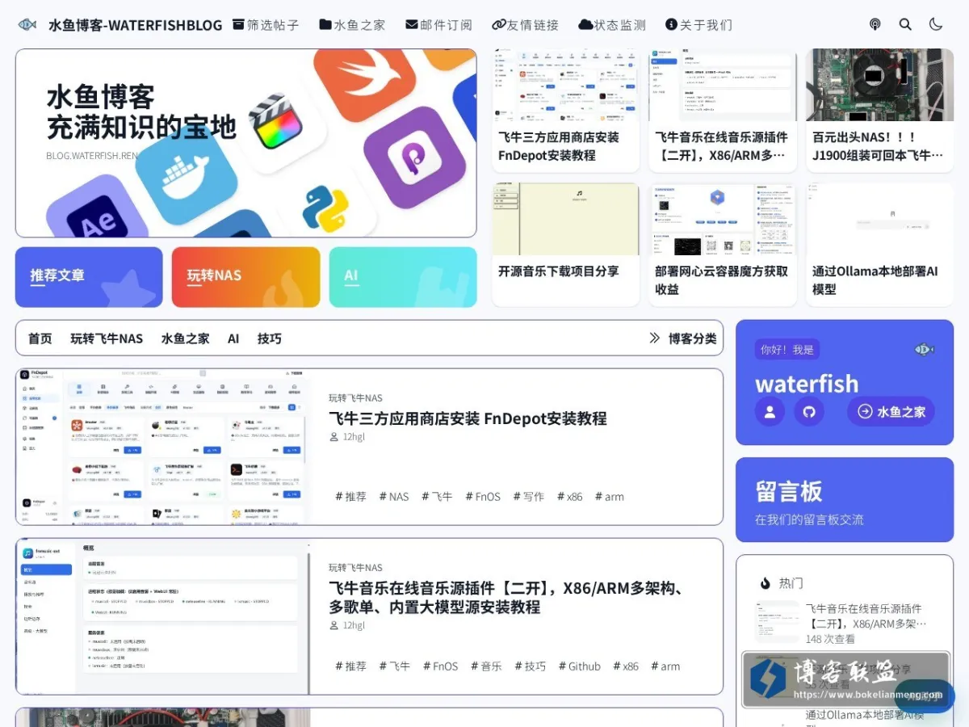969x727 pixels.
Task: Select the 玩转飞牛NAS tab
Action: 107,338
